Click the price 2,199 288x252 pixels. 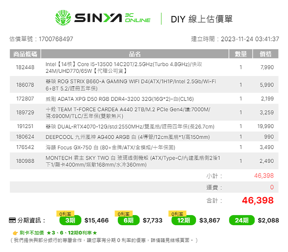268,99
